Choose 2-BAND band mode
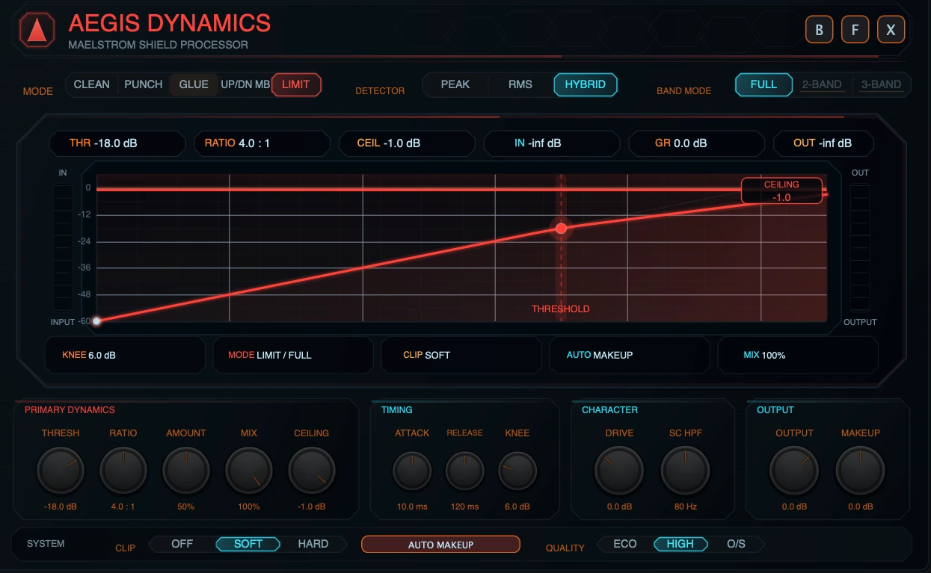The height and width of the screenshot is (573, 931). 822,84
